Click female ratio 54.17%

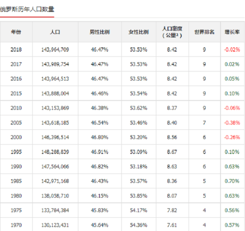pos(139,210)
